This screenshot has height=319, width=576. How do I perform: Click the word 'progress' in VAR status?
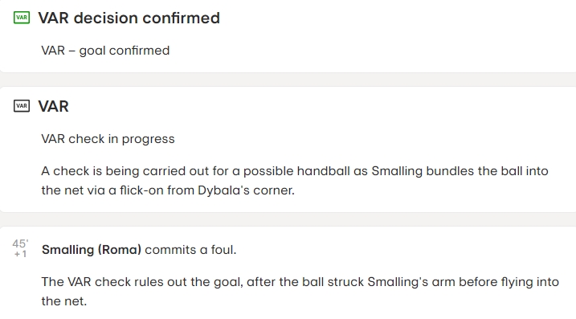tap(148, 139)
